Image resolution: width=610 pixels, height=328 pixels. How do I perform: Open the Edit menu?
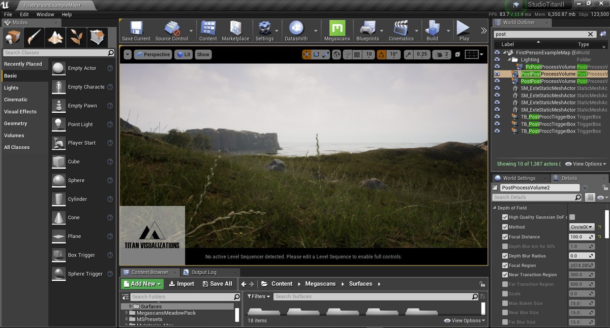point(24,15)
